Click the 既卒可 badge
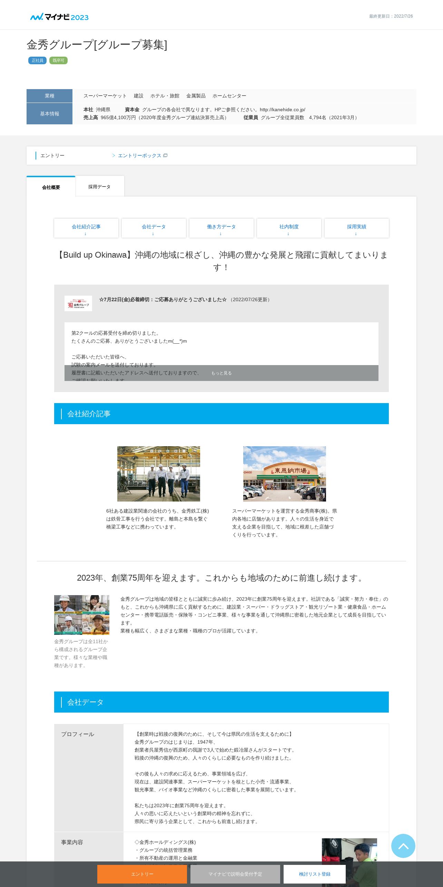Screen dimensions: 443x887 tap(58, 60)
